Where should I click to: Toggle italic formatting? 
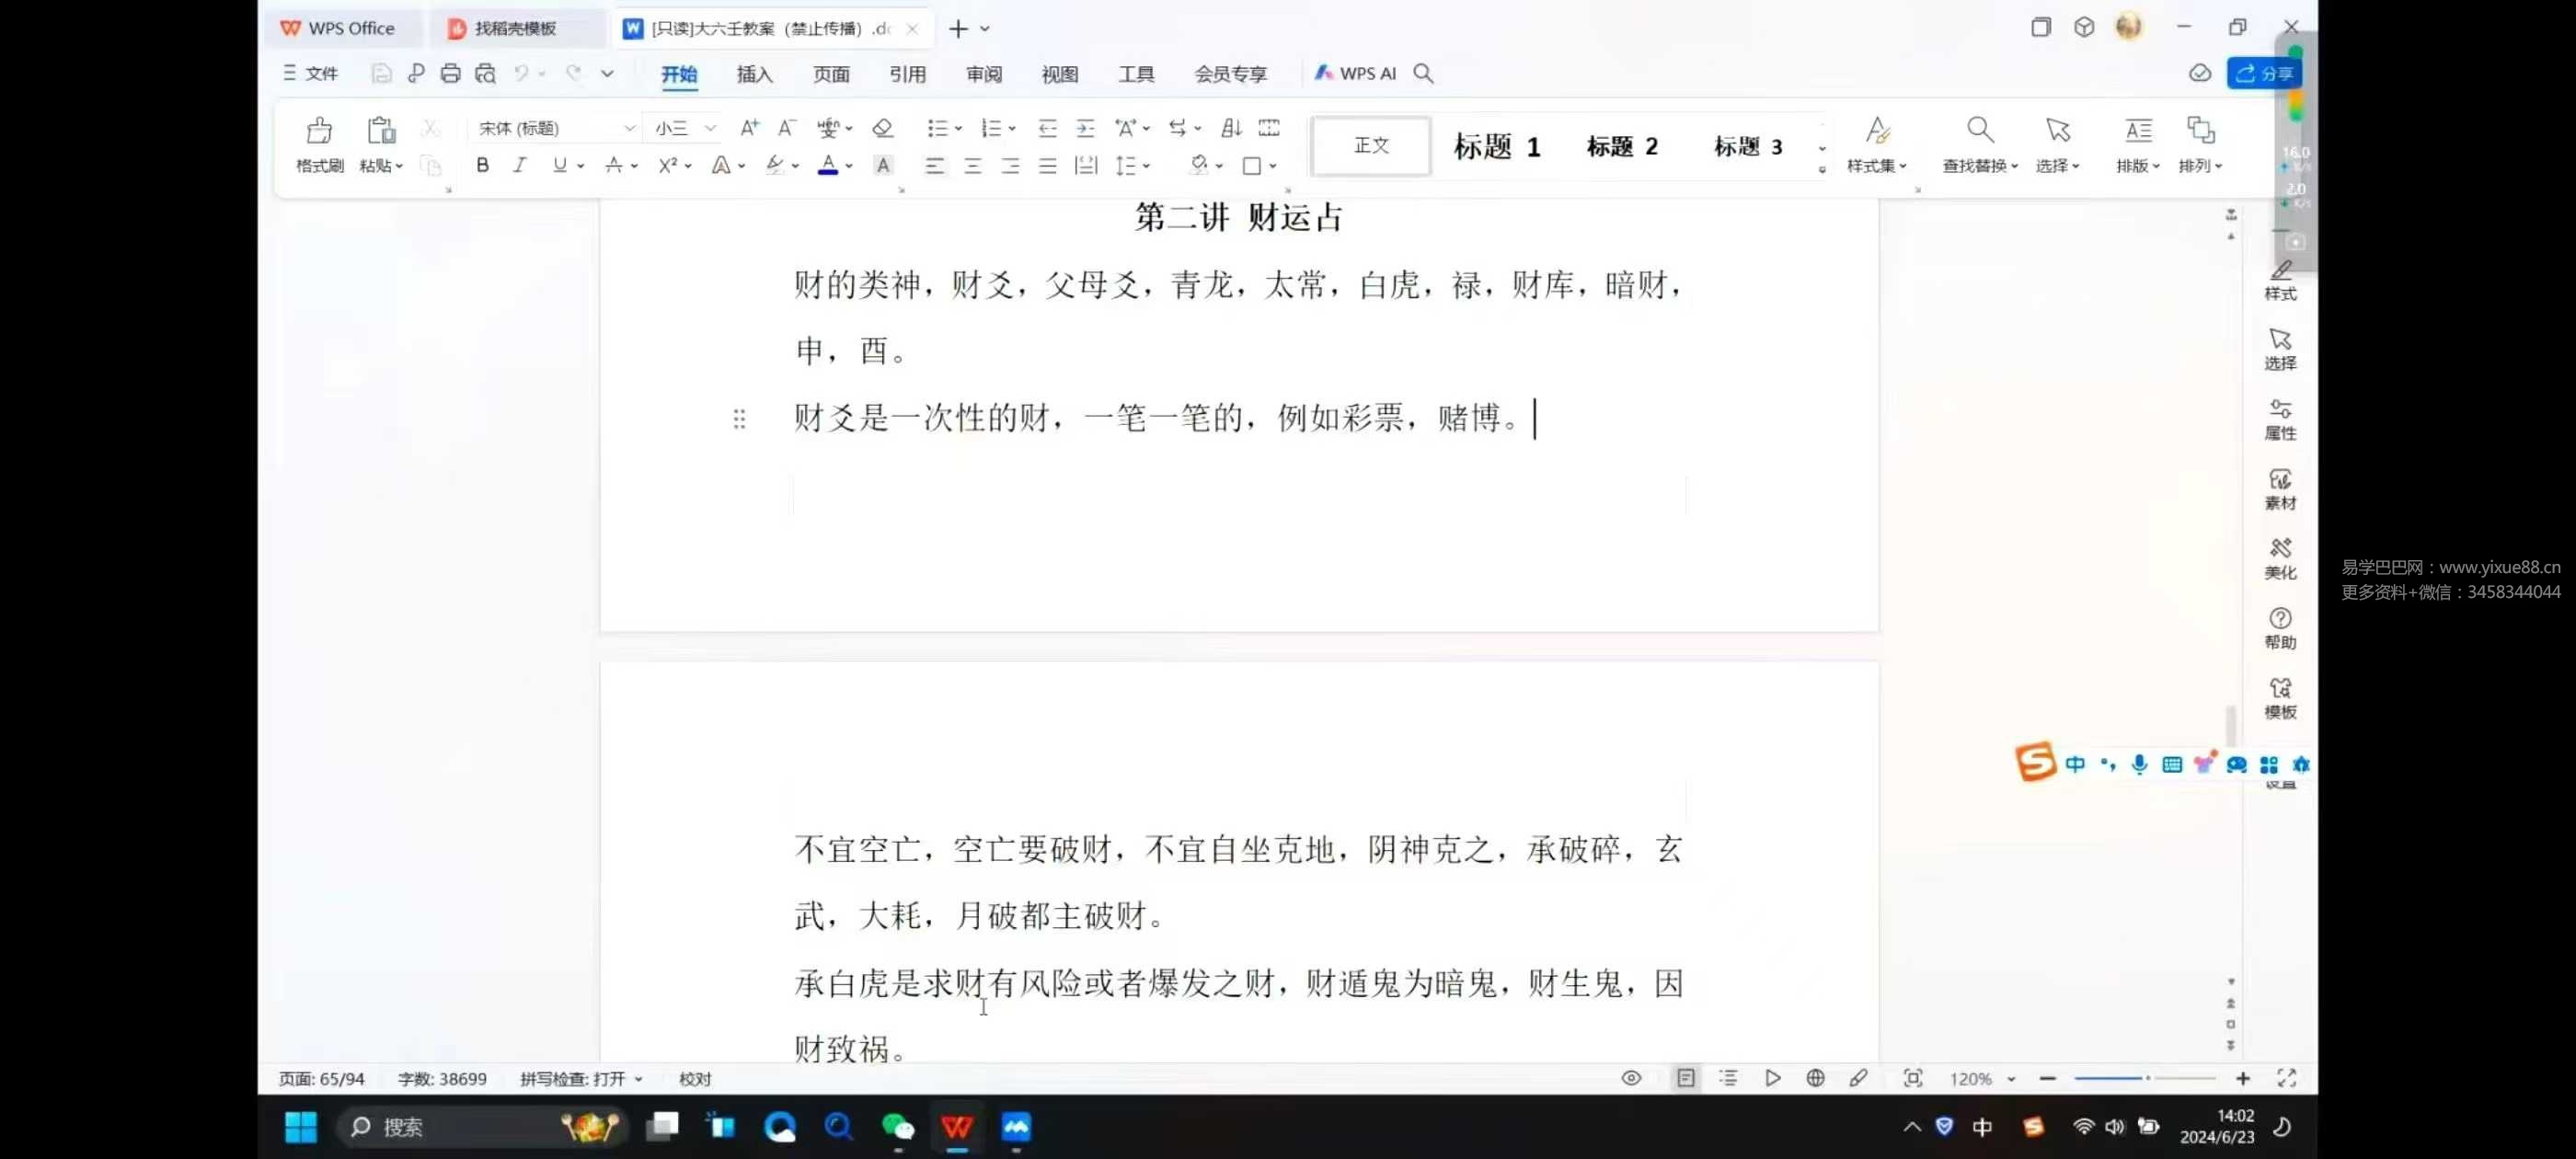point(519,166)
